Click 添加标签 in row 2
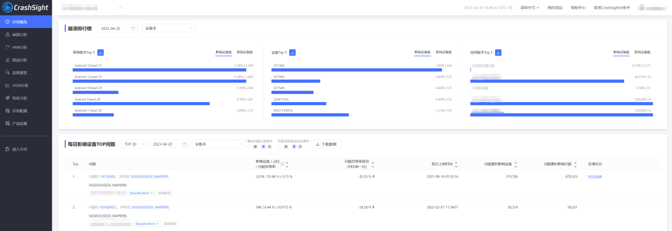The width and height of the screenshot is (672, 231). (x=170, y=224)
